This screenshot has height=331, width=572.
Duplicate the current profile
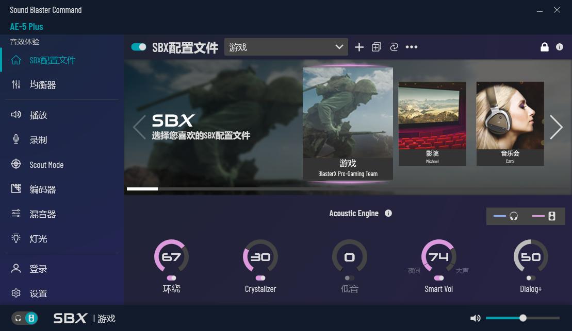[377, 47]
